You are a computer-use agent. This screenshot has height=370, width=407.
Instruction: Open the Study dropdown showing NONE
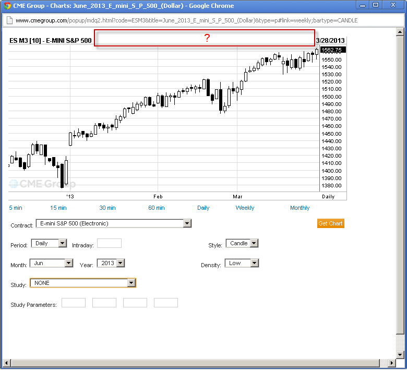83,283
